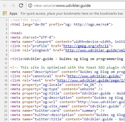Click the og:locale meta property line
Screen dimensions: 125x122
(56, 85)
